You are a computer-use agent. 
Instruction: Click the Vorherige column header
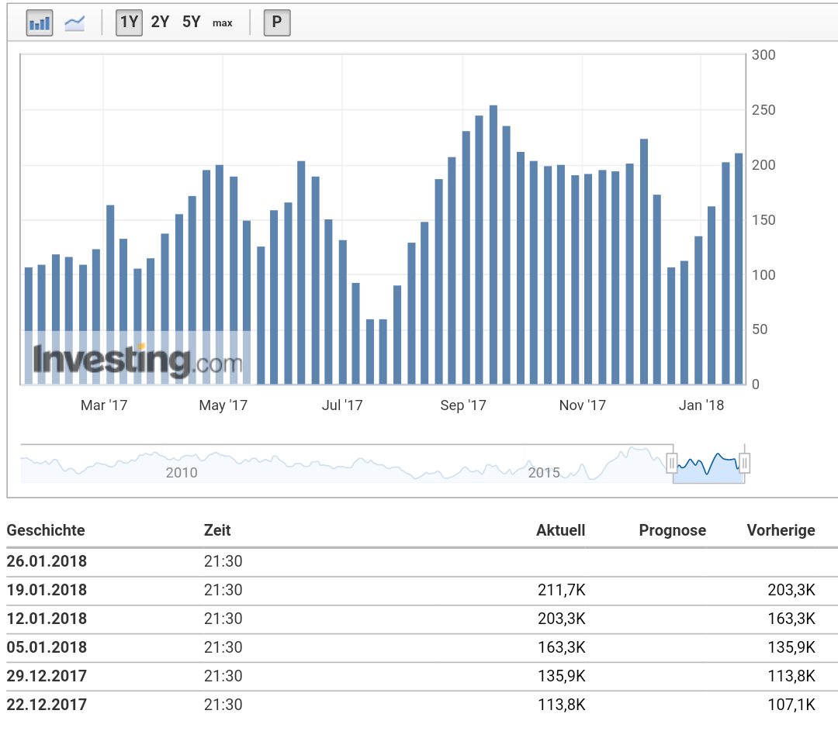point(781,530)
